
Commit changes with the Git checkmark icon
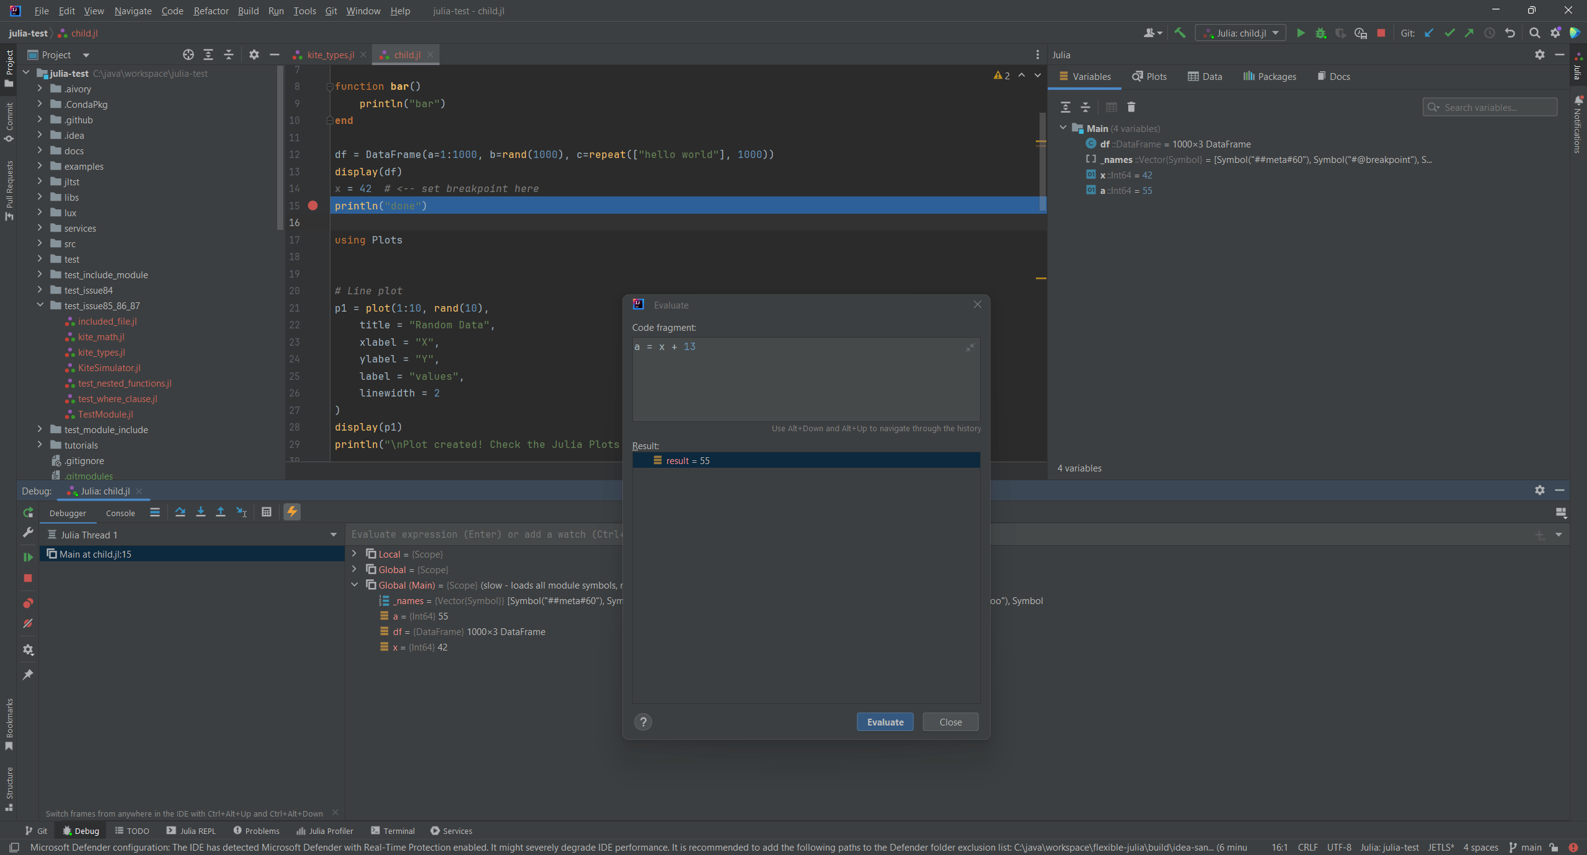(1449, 33)
